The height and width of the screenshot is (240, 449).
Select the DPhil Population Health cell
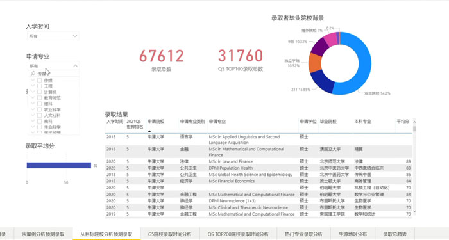point(230,168)
